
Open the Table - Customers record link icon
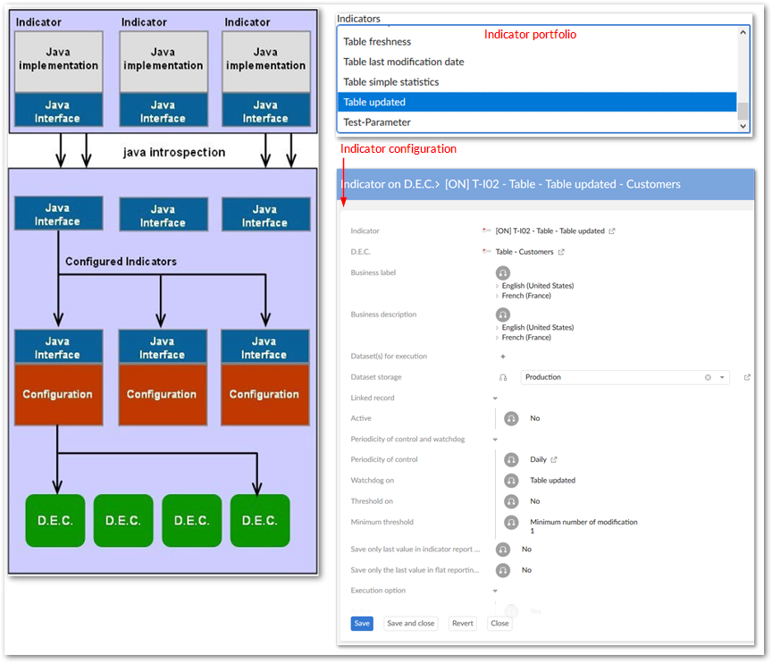point(561,252)
